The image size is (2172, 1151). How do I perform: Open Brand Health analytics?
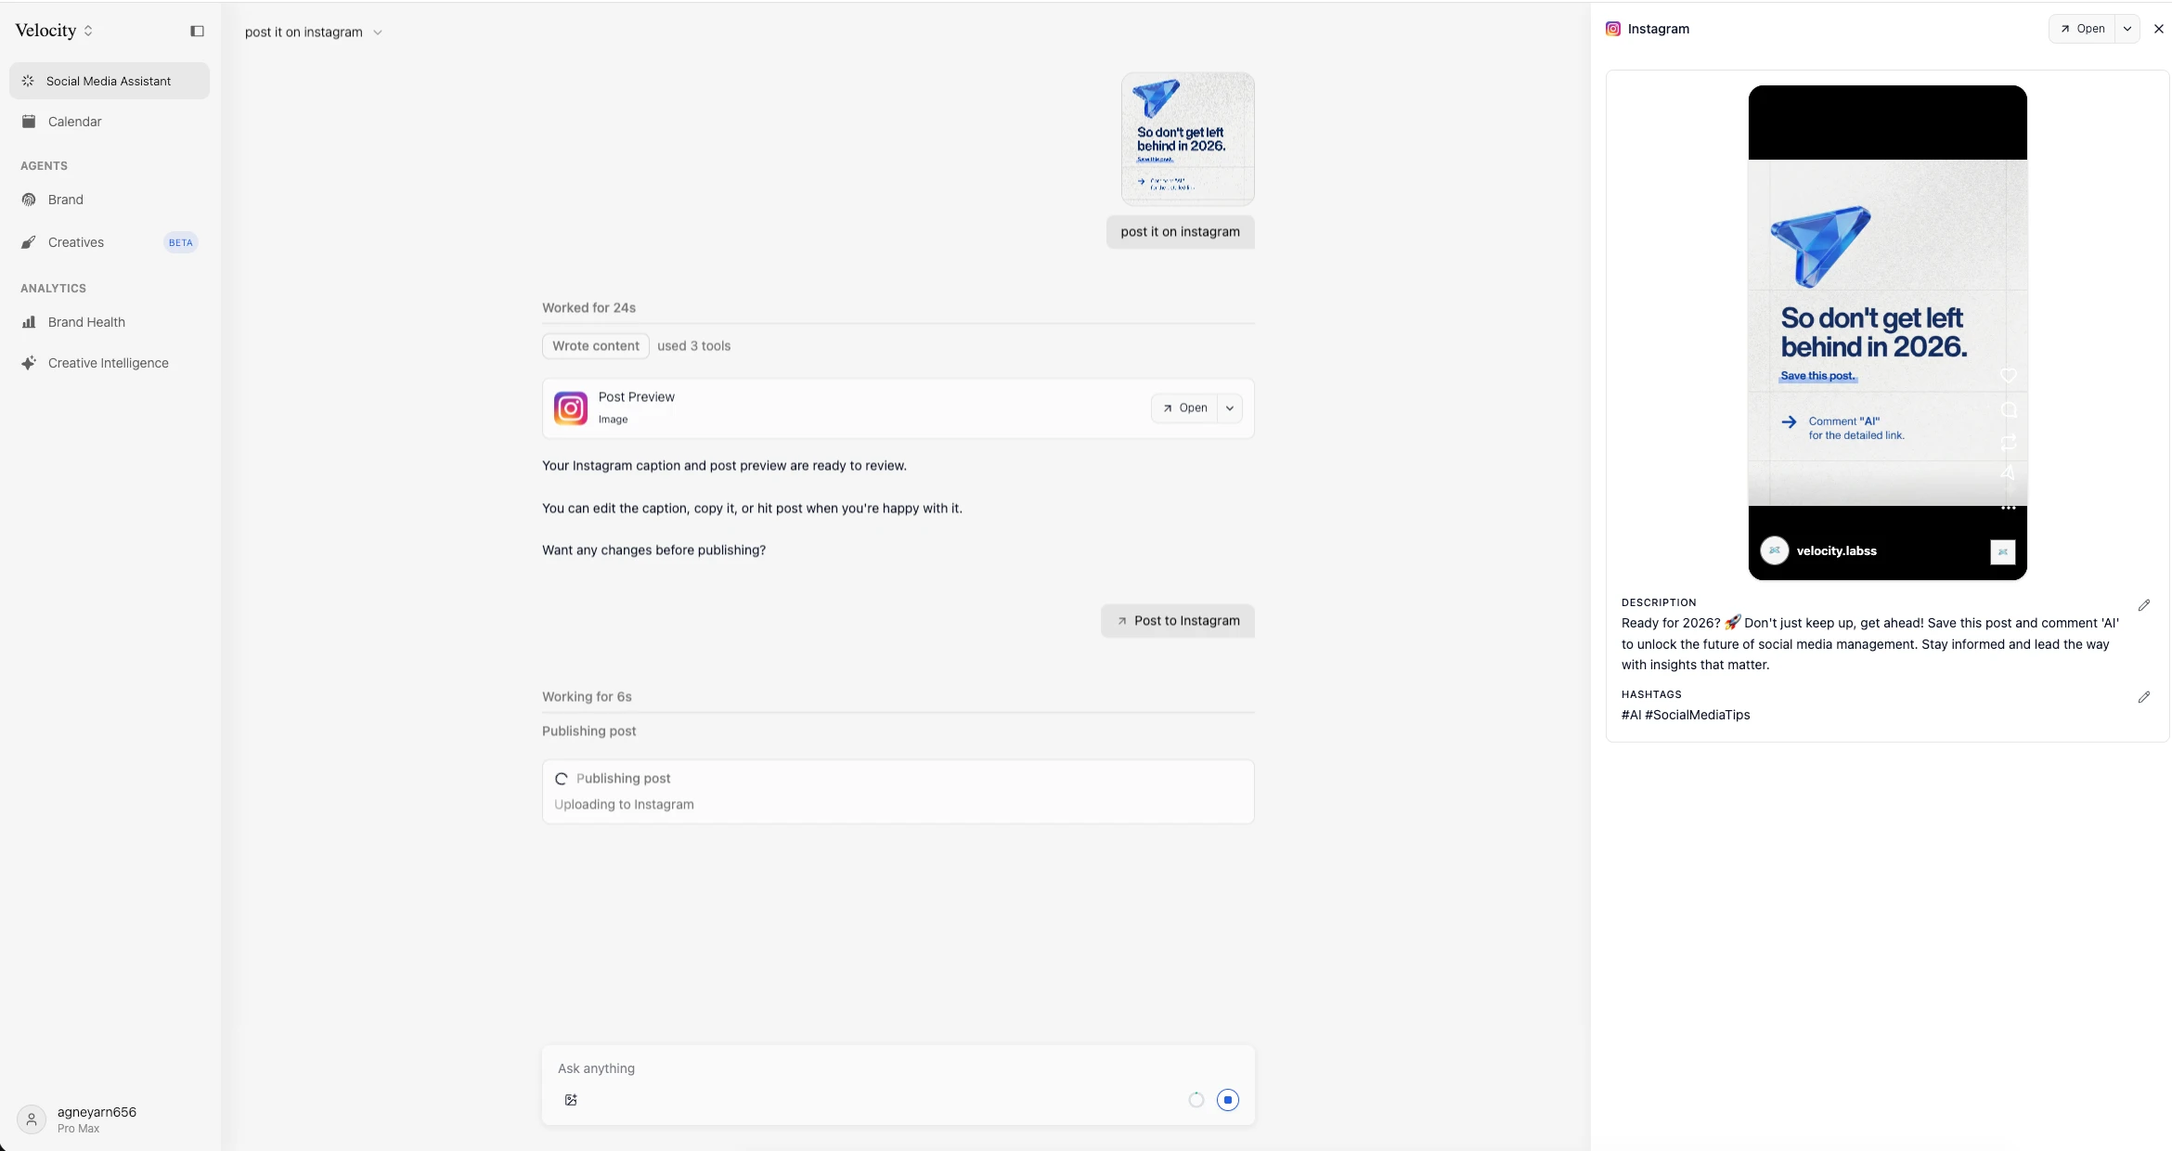coord(110,322)
